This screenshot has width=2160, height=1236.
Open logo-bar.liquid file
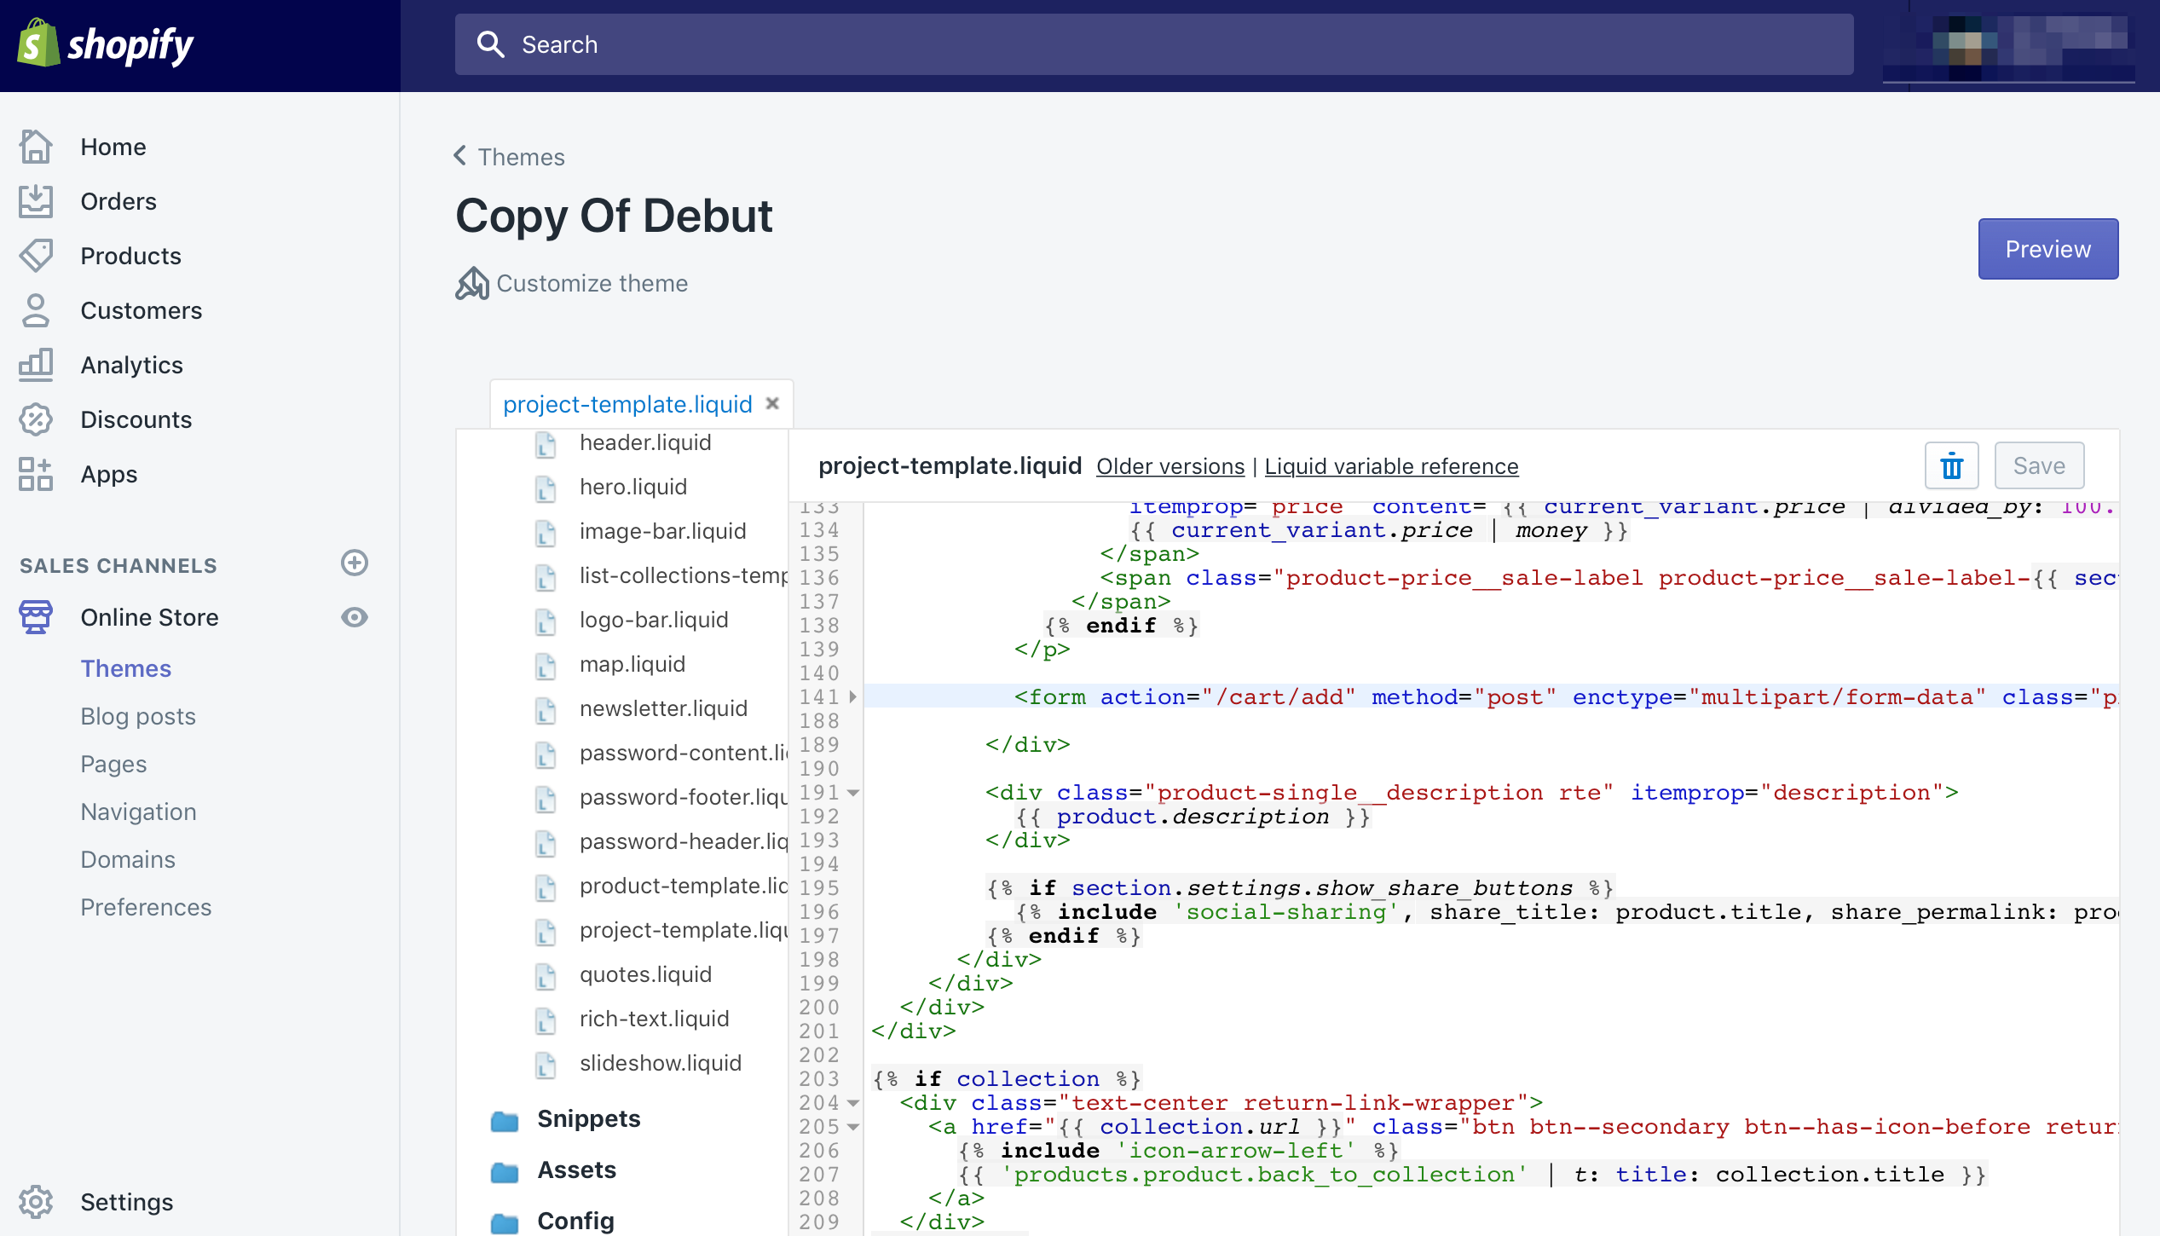pyautogui.click(x=654, y=620)
